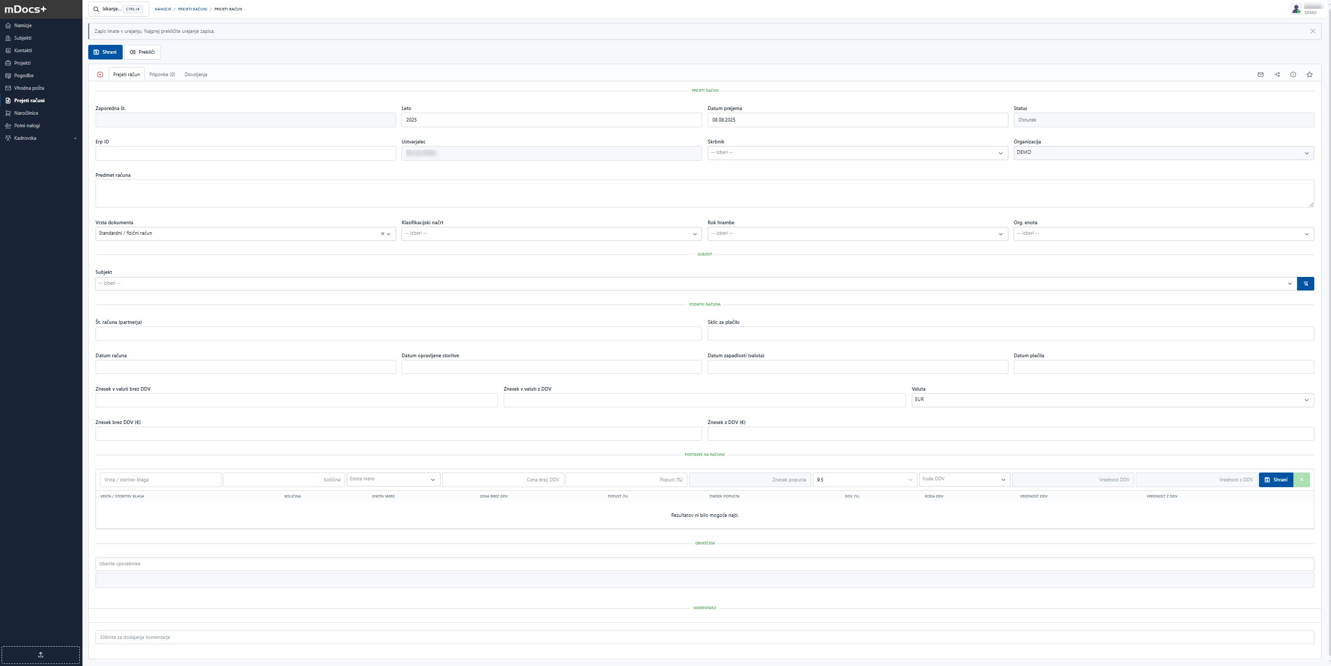The height and width of the screenshot is (666, 1331).
Task: Click the blue filter button beside Subjekt
Action: pos(1305,284)
